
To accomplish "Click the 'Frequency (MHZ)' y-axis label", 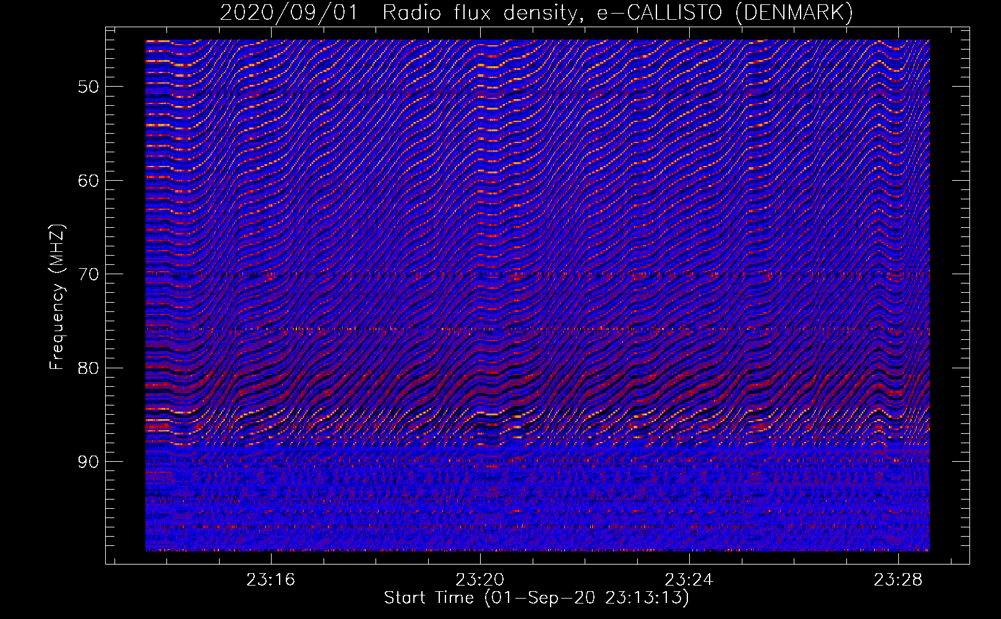I will [x=57, y=297].
